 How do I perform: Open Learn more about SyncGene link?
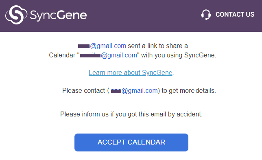point(131,73)
